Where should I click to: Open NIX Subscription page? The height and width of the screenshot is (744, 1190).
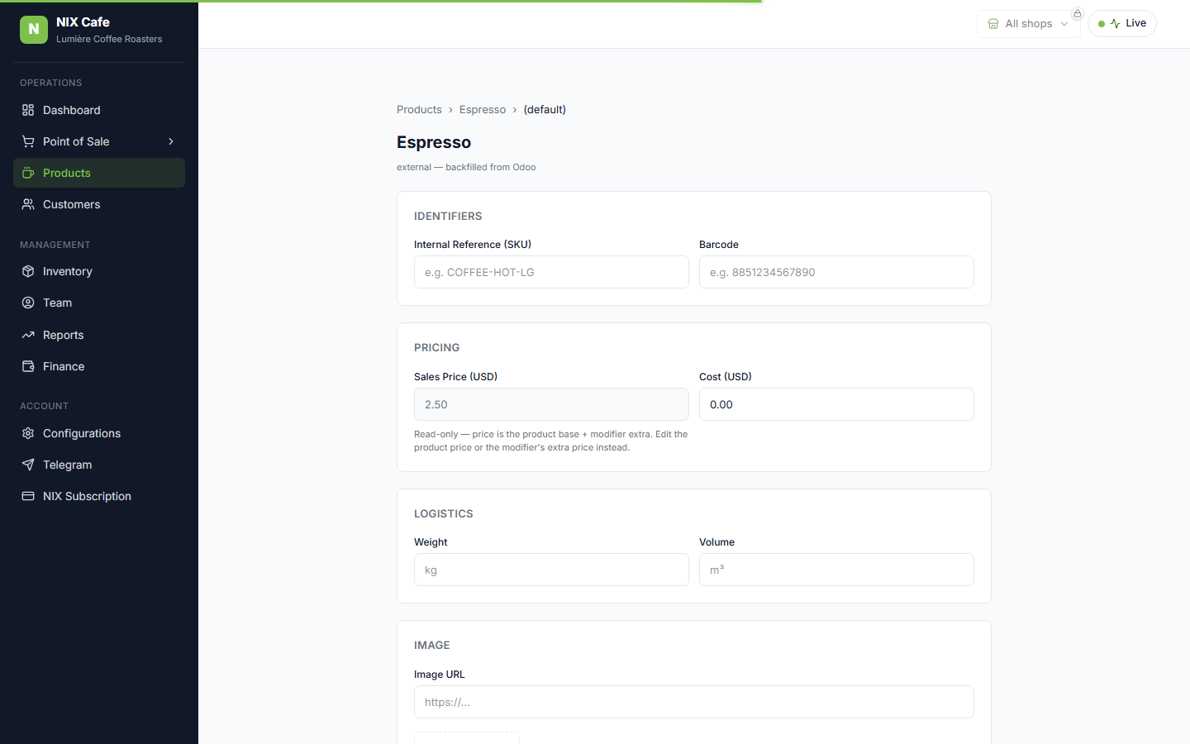click(99, 496)
